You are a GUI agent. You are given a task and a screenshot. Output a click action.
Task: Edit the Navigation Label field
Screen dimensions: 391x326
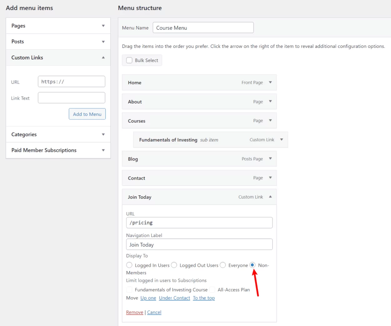tap(199, 245)
